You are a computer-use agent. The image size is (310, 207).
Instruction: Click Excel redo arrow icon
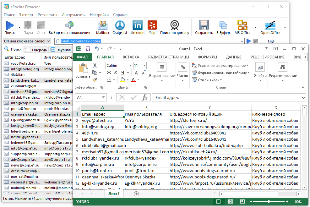110,48
